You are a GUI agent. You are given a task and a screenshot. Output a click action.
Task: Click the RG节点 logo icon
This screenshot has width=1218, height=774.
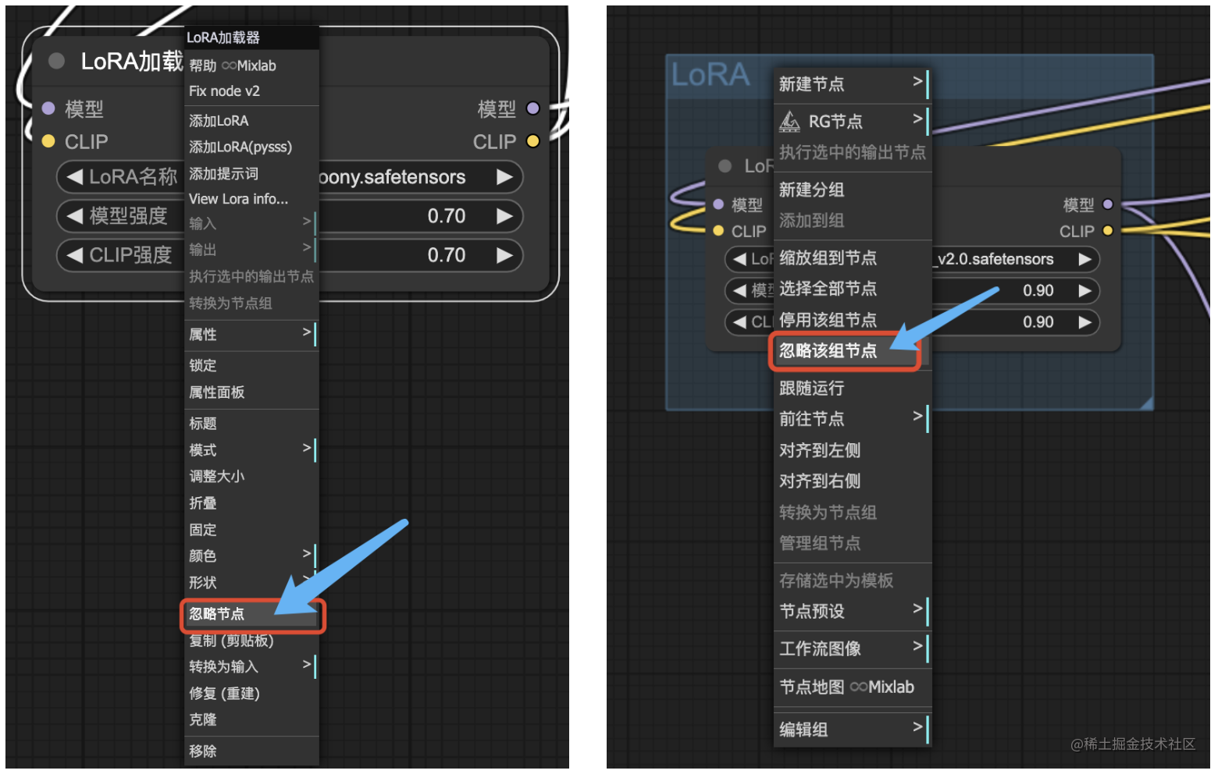pyautogui.click(x=789, y=122)
